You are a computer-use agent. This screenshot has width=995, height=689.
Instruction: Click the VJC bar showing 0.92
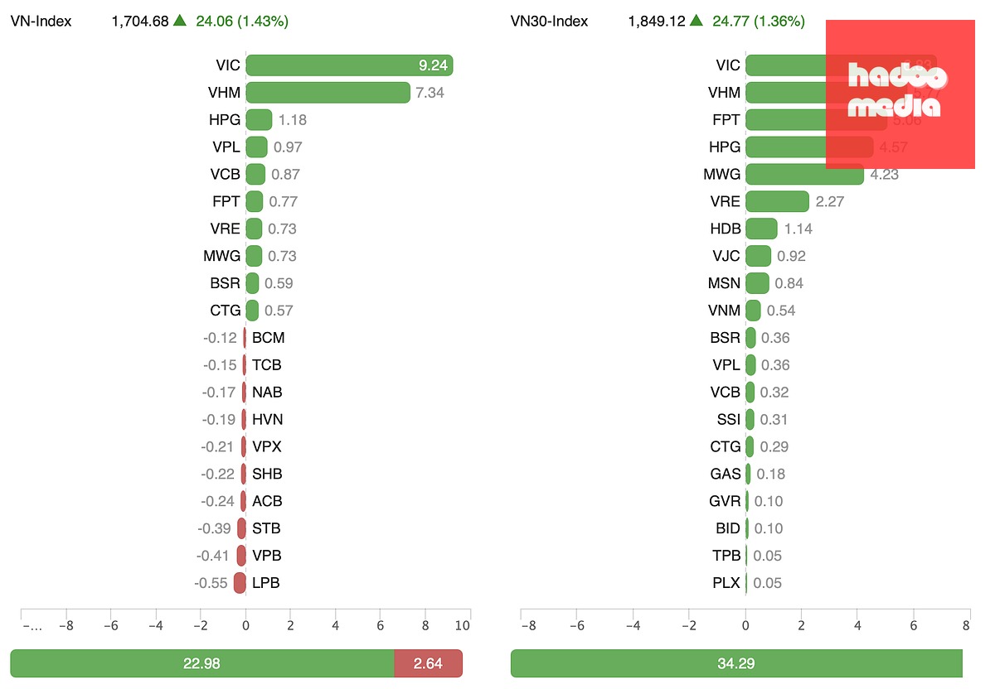tap(759, 256)
